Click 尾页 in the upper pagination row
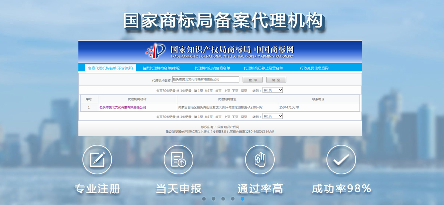Viewport: 444px width, 205px height. [x=244, y=91]
